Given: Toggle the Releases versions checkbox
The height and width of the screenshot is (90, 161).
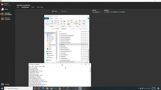Looking at the screenshot, I should point(105,12).
